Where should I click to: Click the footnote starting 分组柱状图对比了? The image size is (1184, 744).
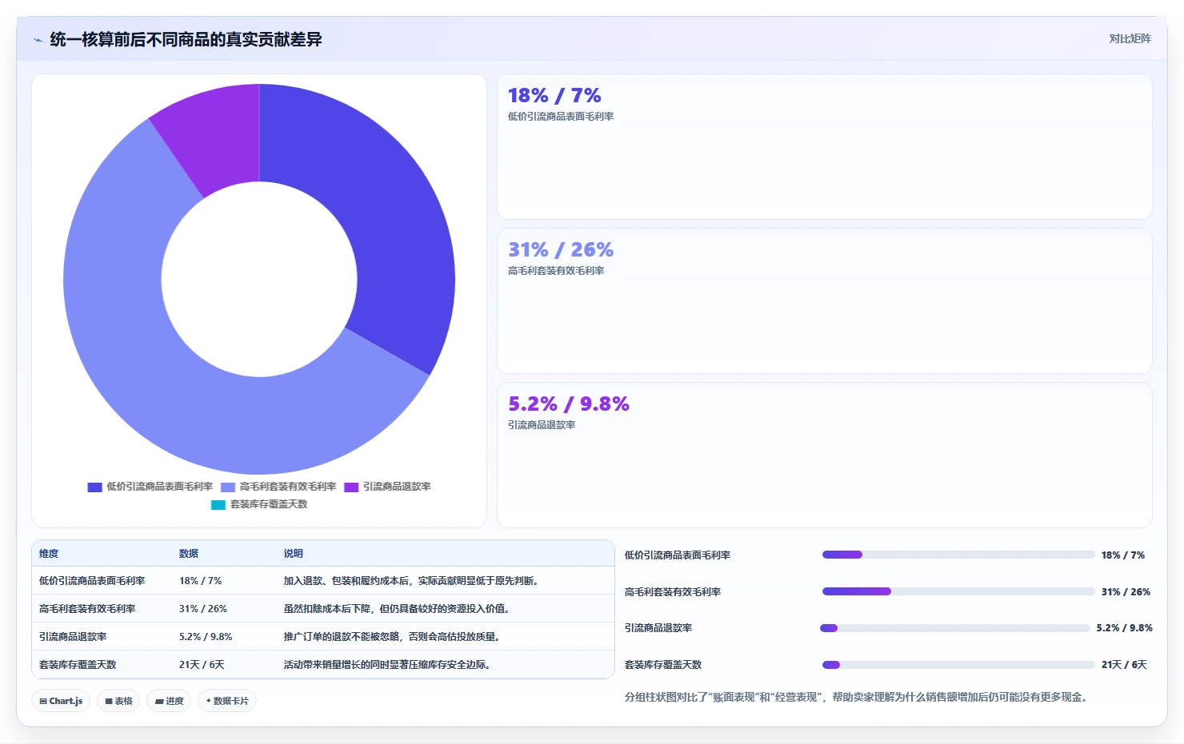pyautogui.click(x=856, y=698)
